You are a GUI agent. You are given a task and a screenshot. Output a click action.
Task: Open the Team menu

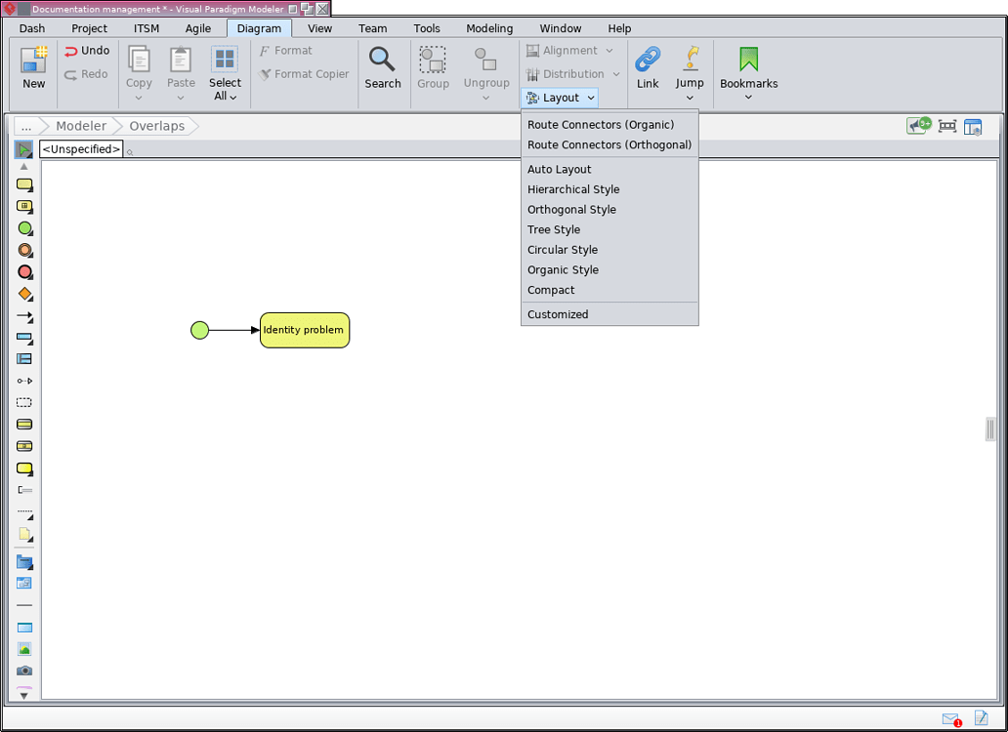pos(372,28)
